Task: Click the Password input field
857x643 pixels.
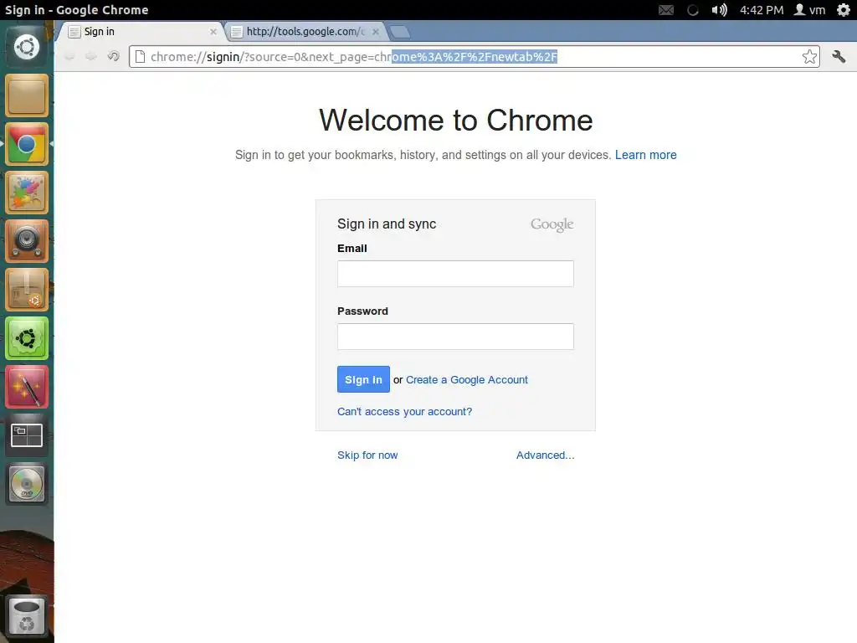Action: 455,337
